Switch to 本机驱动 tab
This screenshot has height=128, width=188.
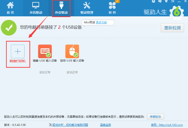point(36,8)
